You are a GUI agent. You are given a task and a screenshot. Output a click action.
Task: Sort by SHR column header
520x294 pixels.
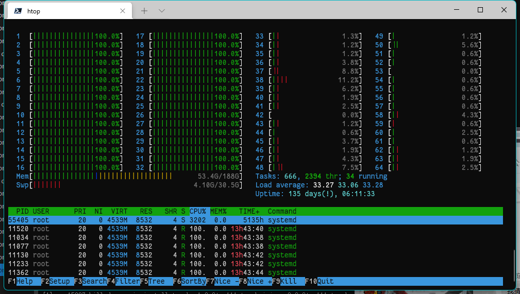tap(171, 212)
